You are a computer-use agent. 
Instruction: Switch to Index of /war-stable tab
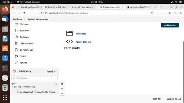pyautogui.click(x=84, y=7)
